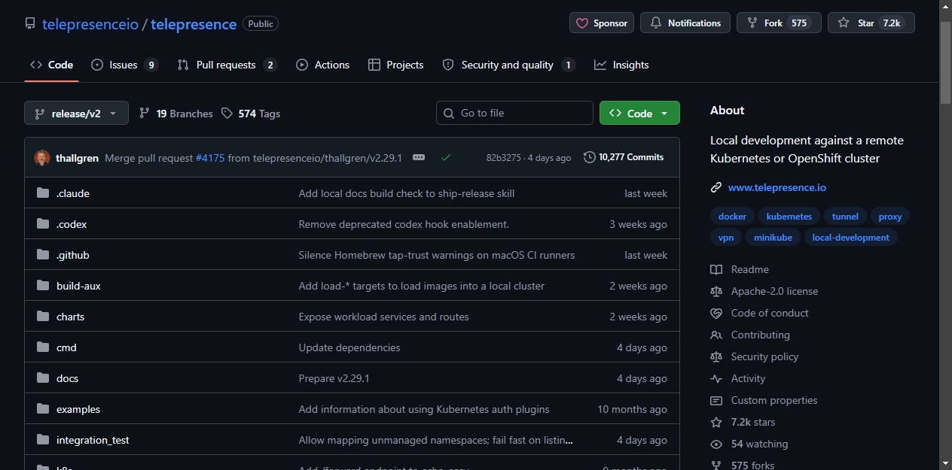Select the vpn topic tag
Image resolution: width=952 pixels, height=470 pixels.
tap(726, 238)
